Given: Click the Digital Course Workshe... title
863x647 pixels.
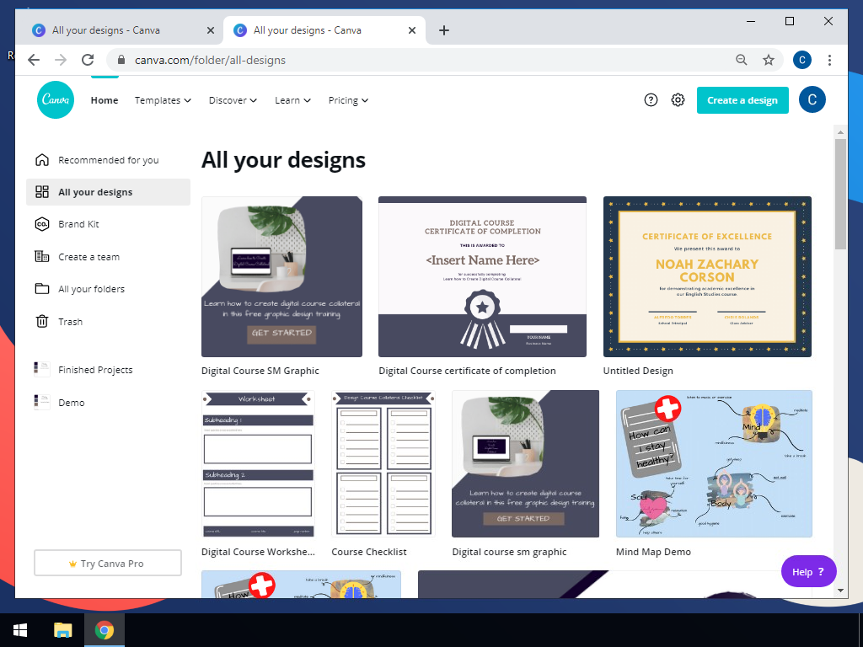Looking at the screenshot, I should tap(258, 552).
